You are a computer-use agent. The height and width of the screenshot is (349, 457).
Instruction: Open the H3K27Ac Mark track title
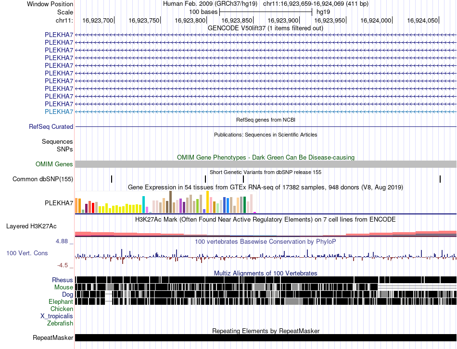(265, 219)
